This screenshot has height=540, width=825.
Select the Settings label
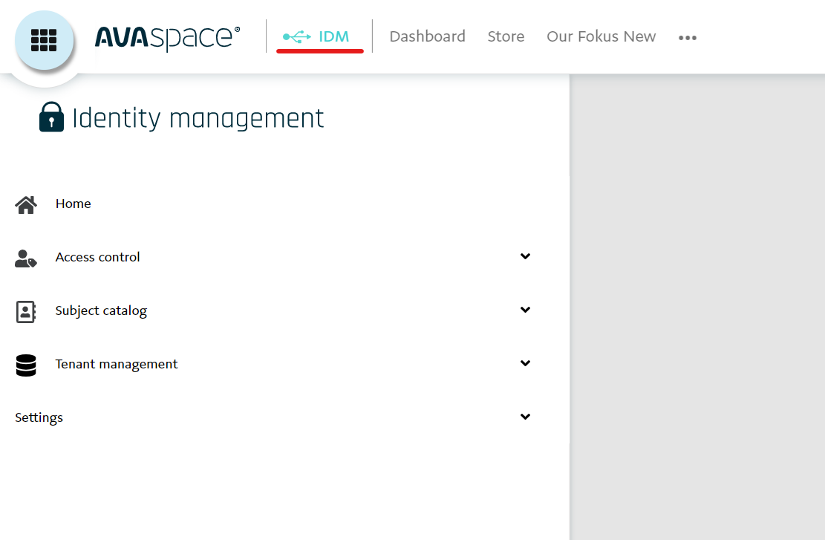coord(39,418)
